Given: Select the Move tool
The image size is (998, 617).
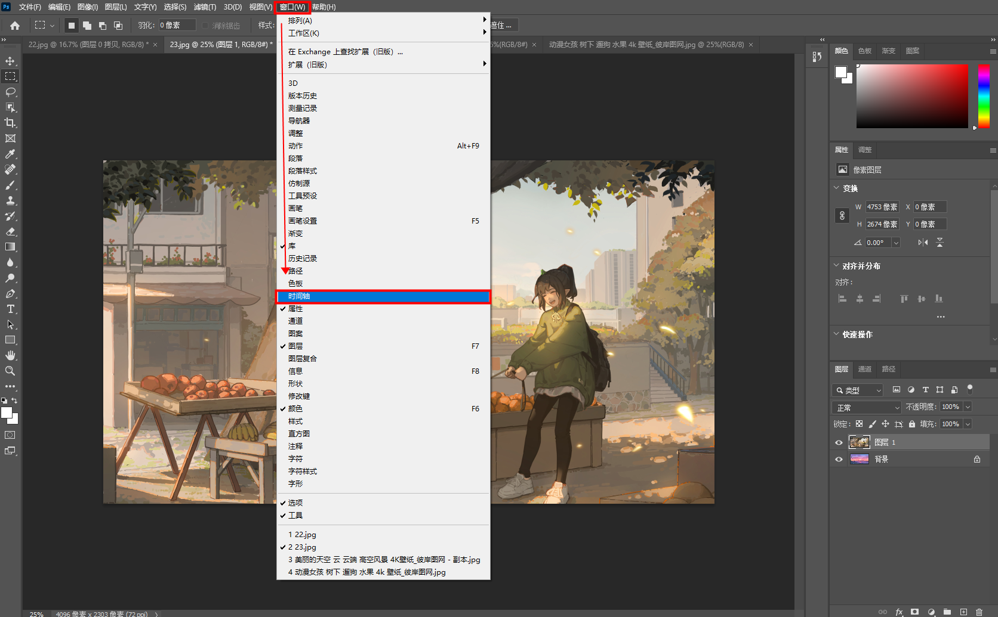Looking at the screenshot, I should click(10, 61).
